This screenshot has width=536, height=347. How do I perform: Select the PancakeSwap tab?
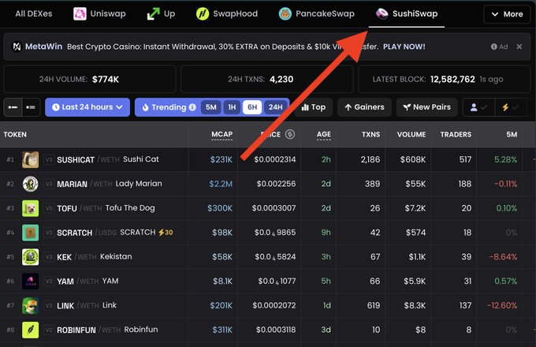click(x=317, y=14)
